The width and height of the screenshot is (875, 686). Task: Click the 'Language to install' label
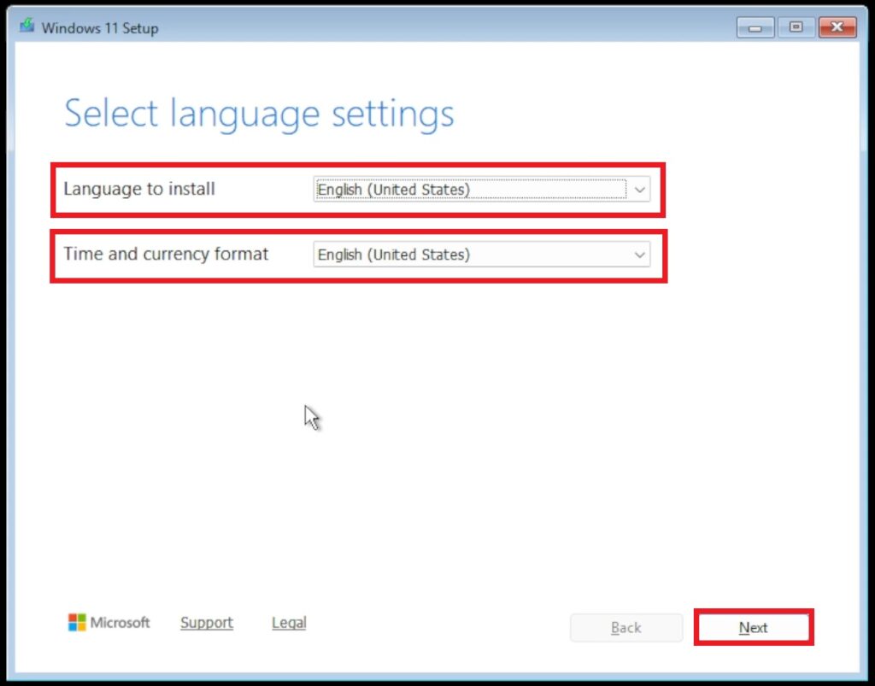click(139, 189)
